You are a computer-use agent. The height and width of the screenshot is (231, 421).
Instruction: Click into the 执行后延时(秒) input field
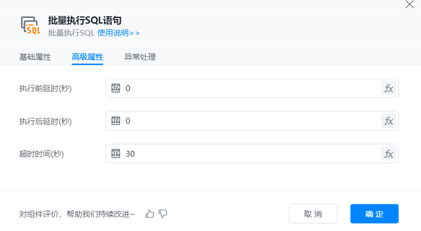coord(252,121)
